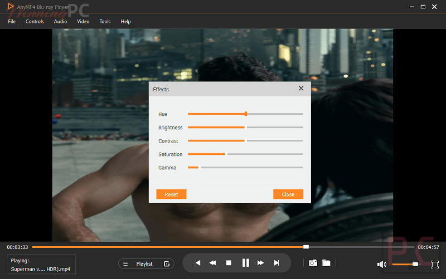
Task: Stop the video playback
Action: 229,263
